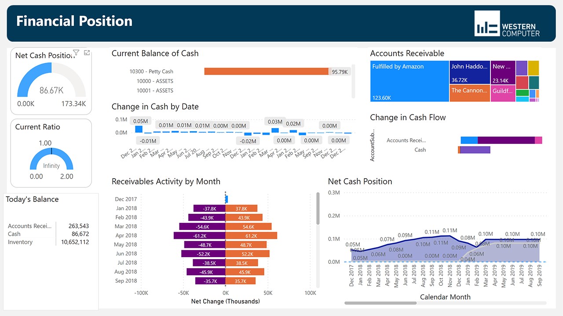Select the yellow treemap tile
Image resolution: width=563 pixels, height=316 pixels.
[x=534, y=68]
